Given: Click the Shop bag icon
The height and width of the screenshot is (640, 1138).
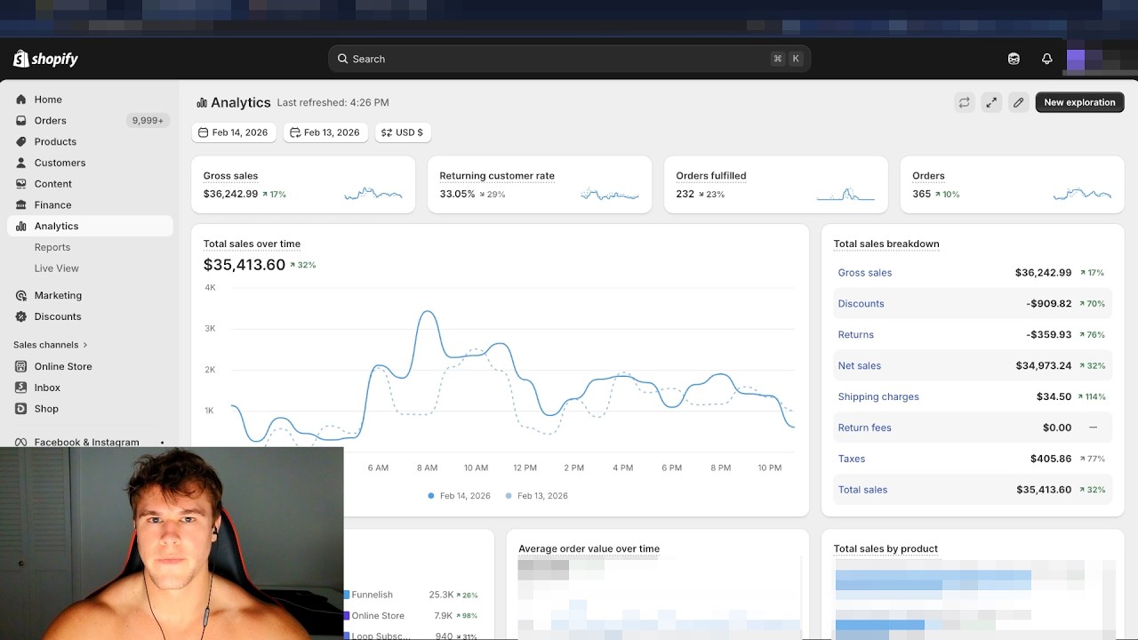Looking at the screenshot, I should tap(21, 409).
